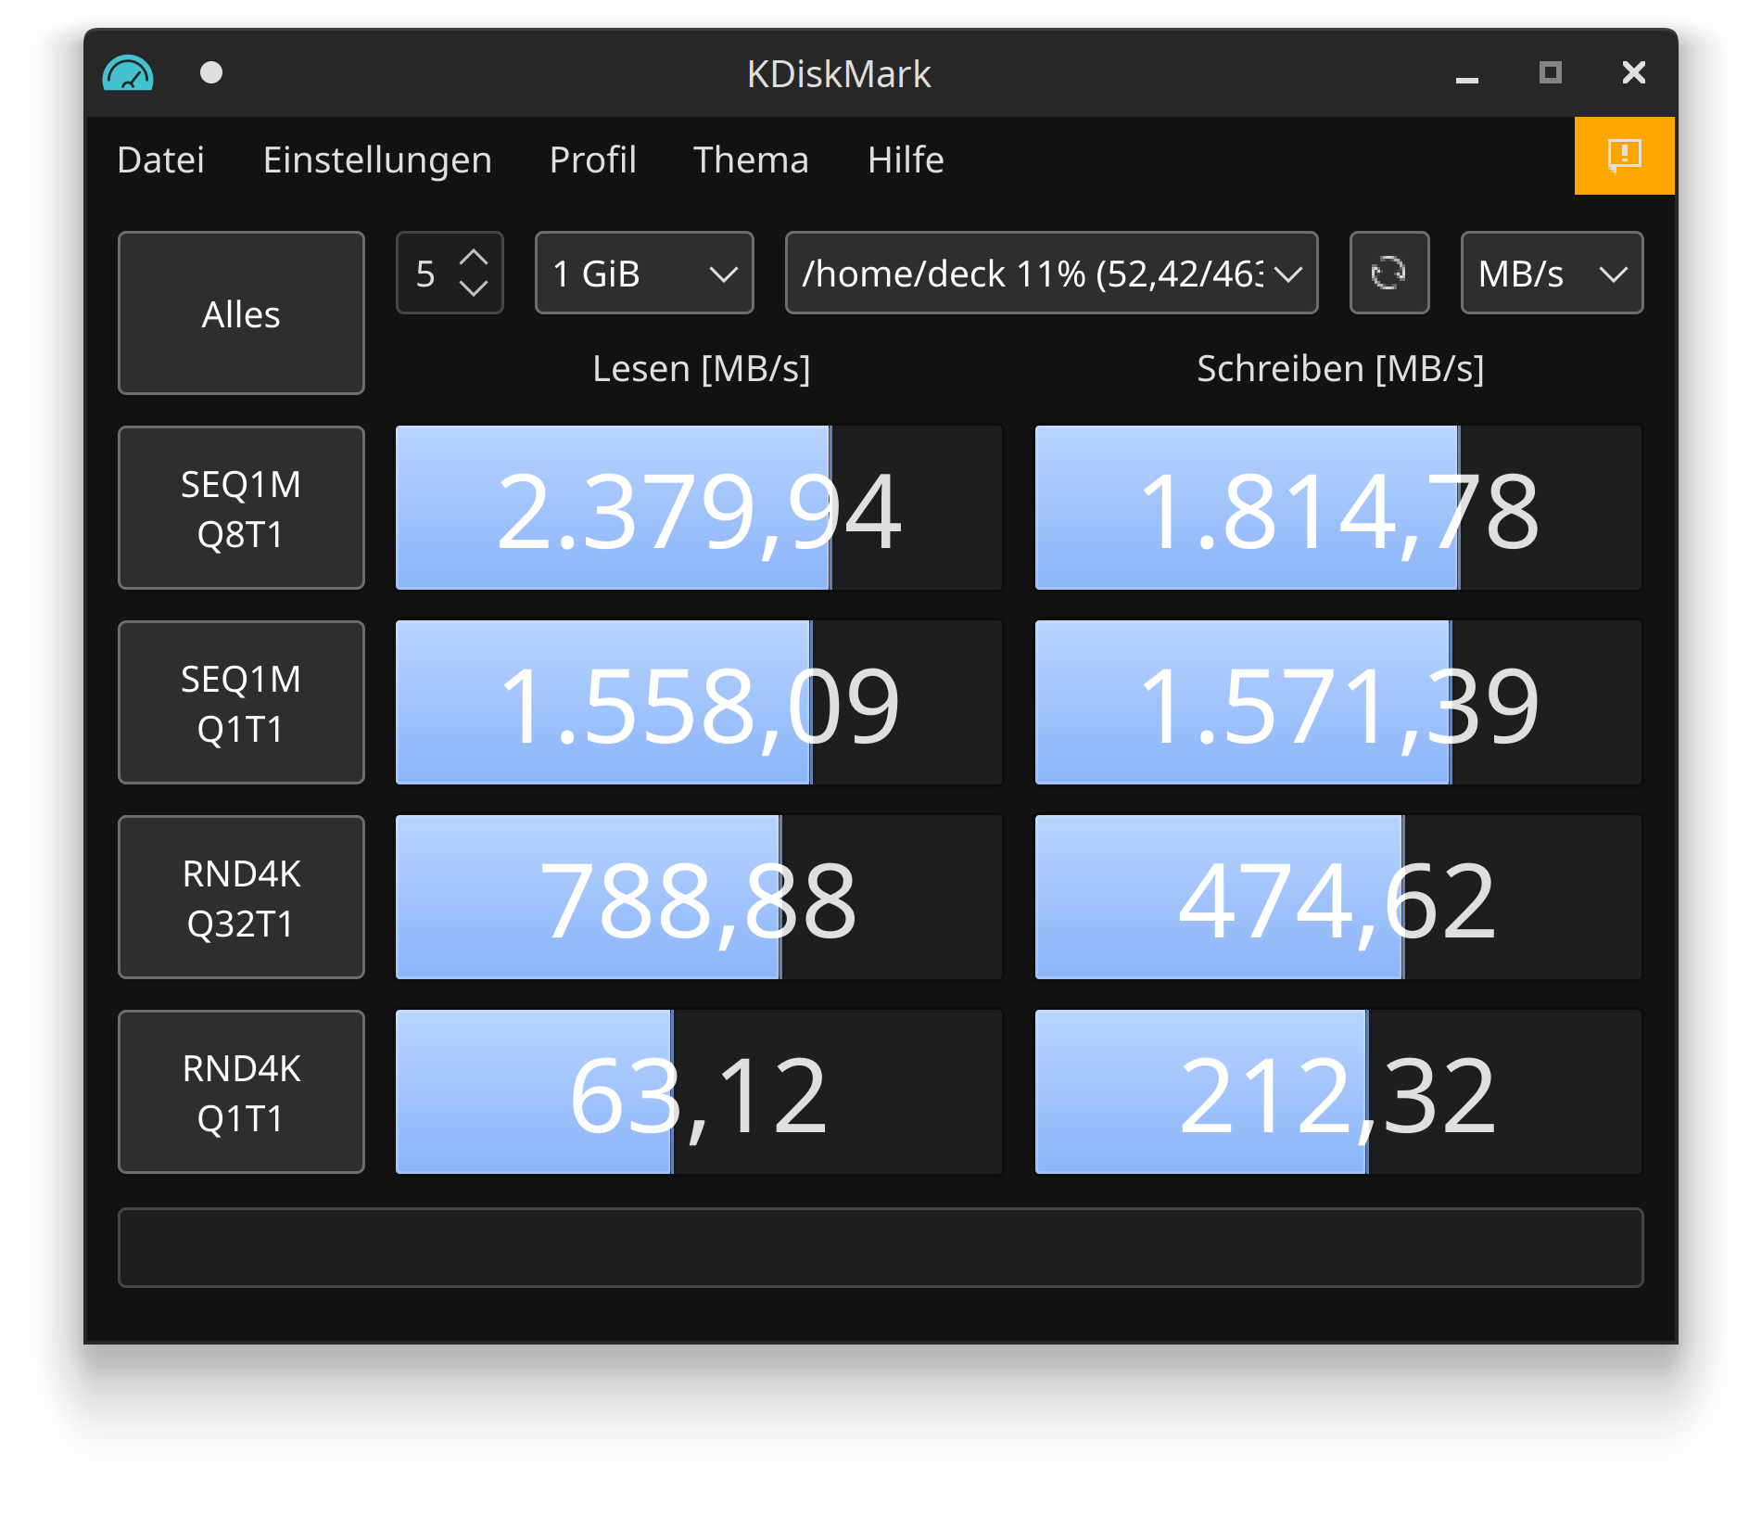Viewport: 1762px width, 1517px height.
Task: Start the SEQ1M Q1T1 benchmark
Action: pyautogui.click(x=240, y=702)
